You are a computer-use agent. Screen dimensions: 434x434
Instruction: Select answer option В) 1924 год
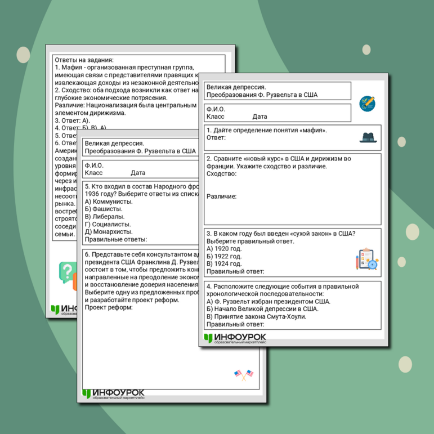coord(224,263)
